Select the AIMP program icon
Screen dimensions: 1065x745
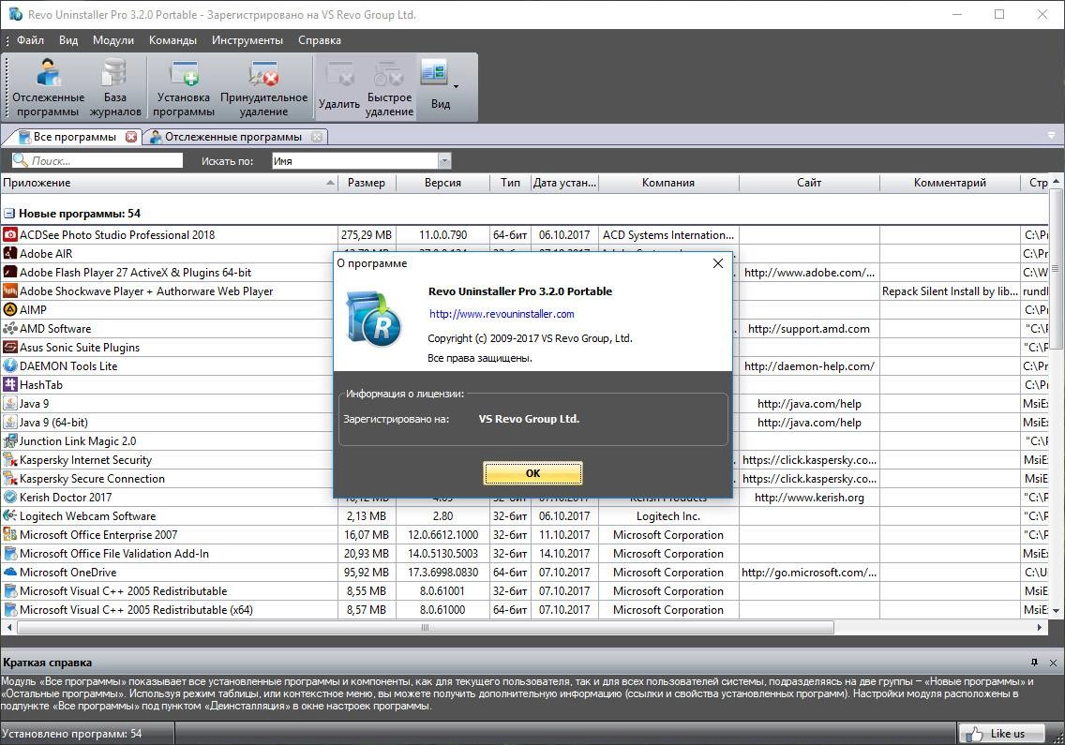click(10, 309)
